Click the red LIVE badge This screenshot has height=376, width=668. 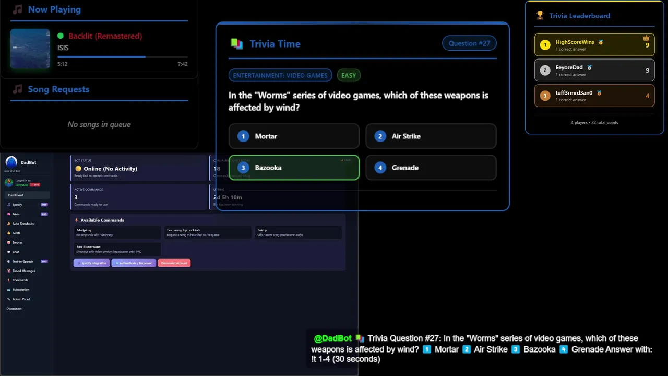pyautogui.click(x=35, y=185)
